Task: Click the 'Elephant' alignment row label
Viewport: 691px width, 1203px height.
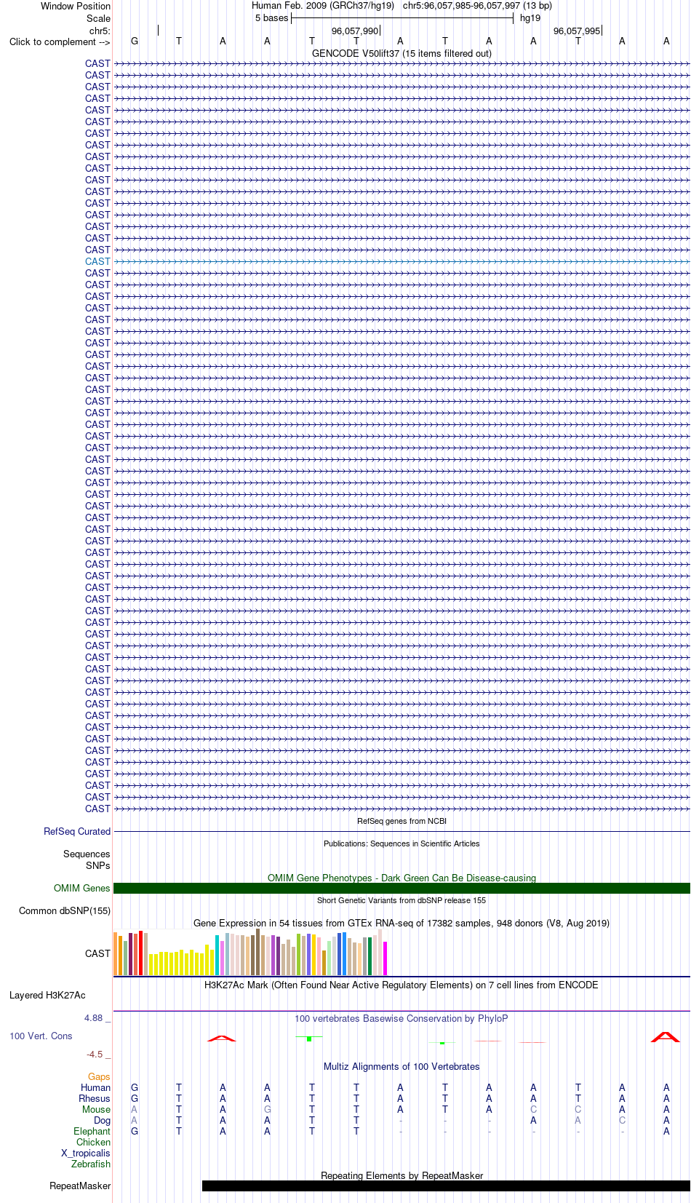Action: click(92, 1131)
